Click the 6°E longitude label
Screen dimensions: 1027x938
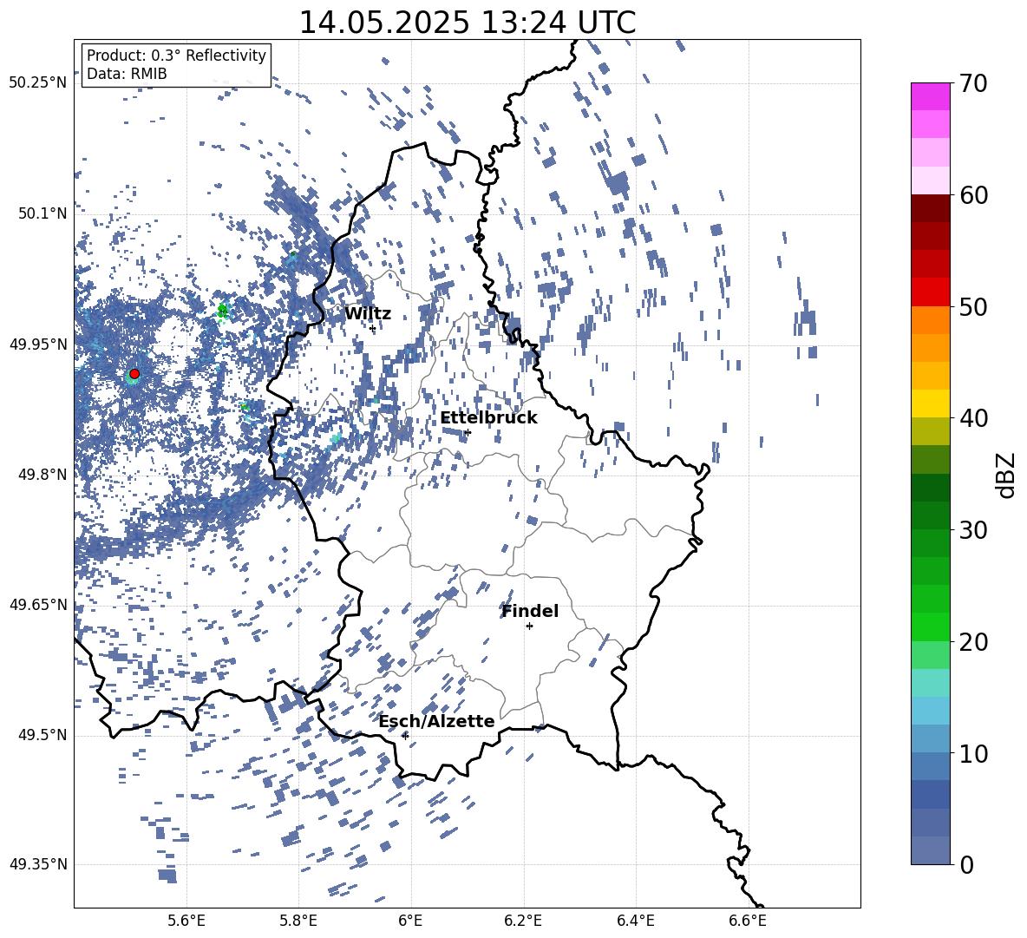point(410,921)
